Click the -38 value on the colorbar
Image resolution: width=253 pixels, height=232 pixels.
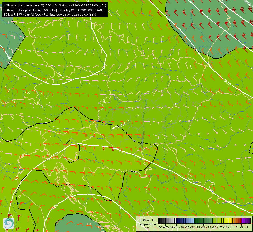[182, 227]
